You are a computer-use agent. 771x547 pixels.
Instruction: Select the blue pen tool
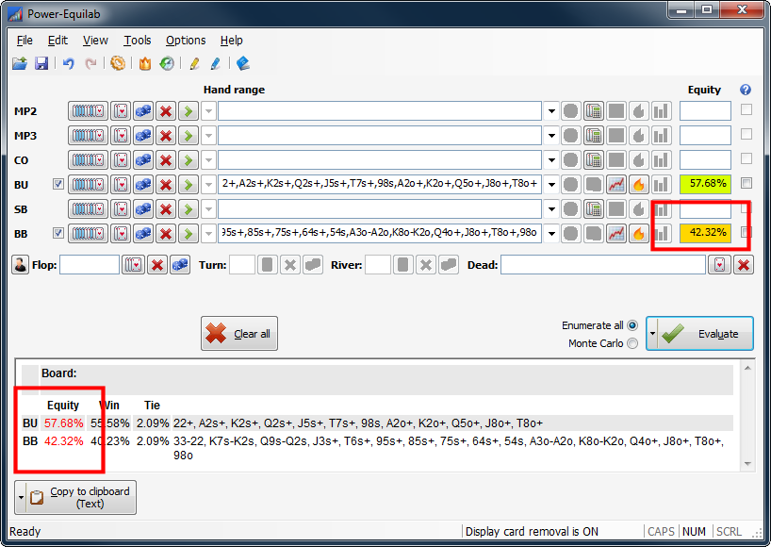(x=215, y=63)
